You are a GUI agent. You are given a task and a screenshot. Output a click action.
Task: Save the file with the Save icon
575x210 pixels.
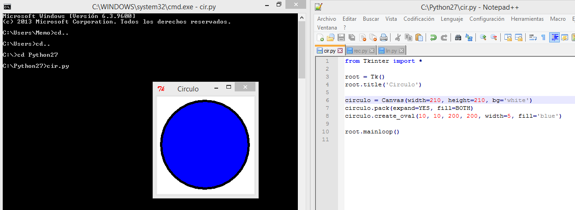341,37
